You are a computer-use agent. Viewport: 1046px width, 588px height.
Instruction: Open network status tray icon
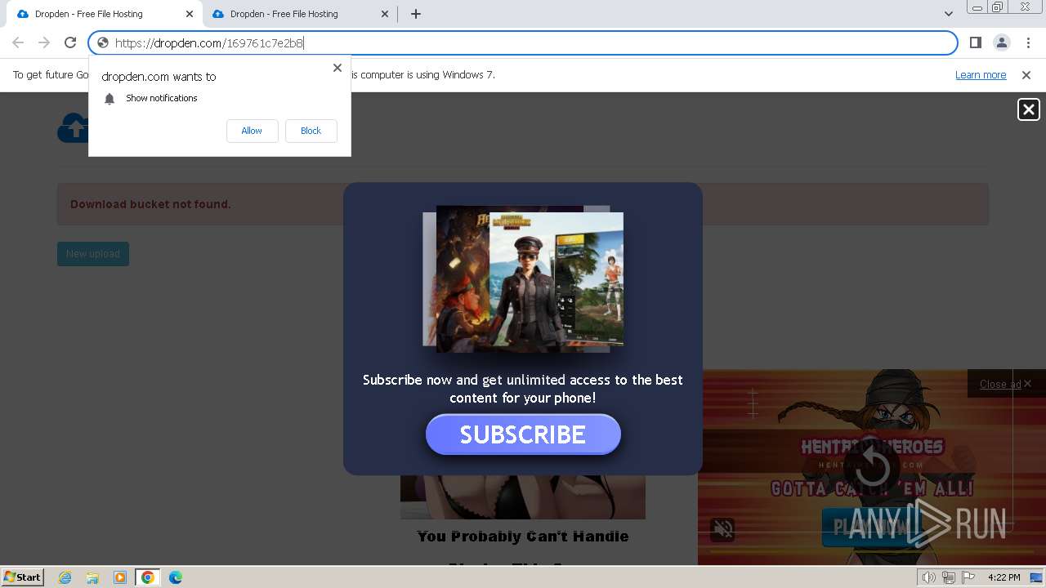pos(949,577)
